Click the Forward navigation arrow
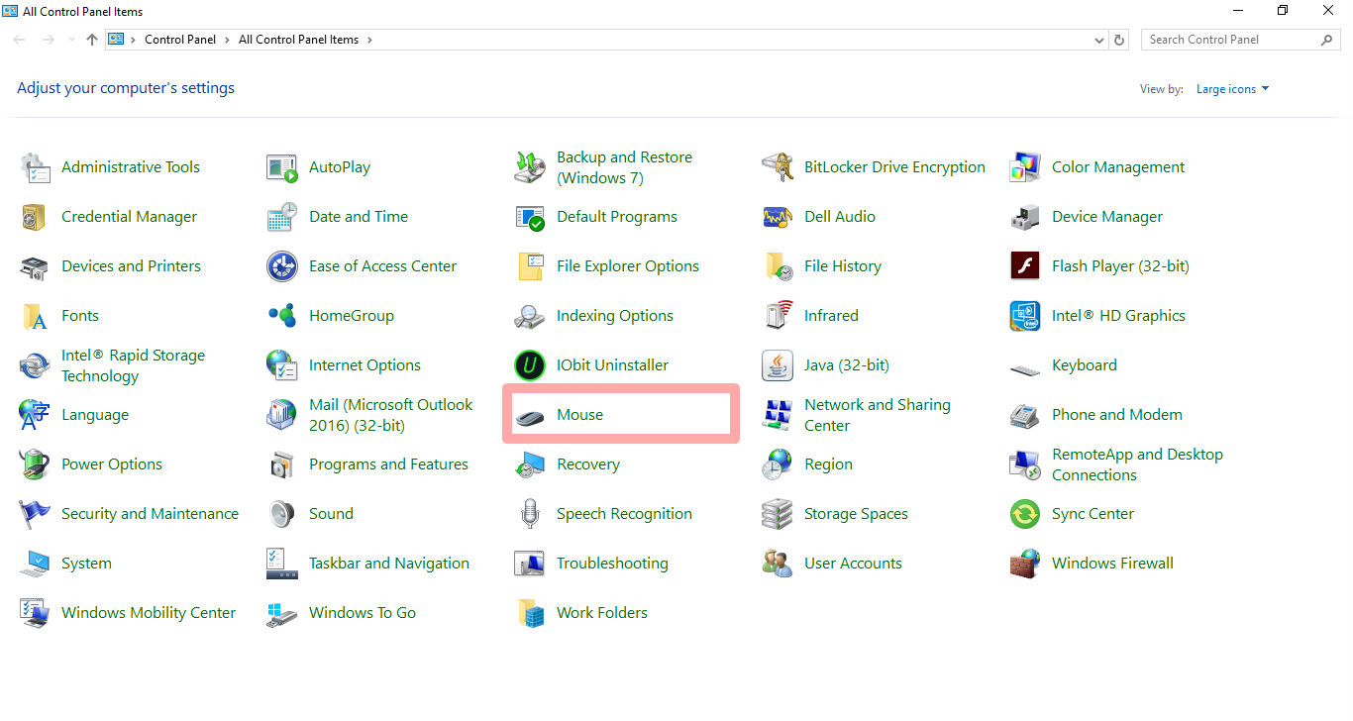1353x721 pixels. (48, 40)
